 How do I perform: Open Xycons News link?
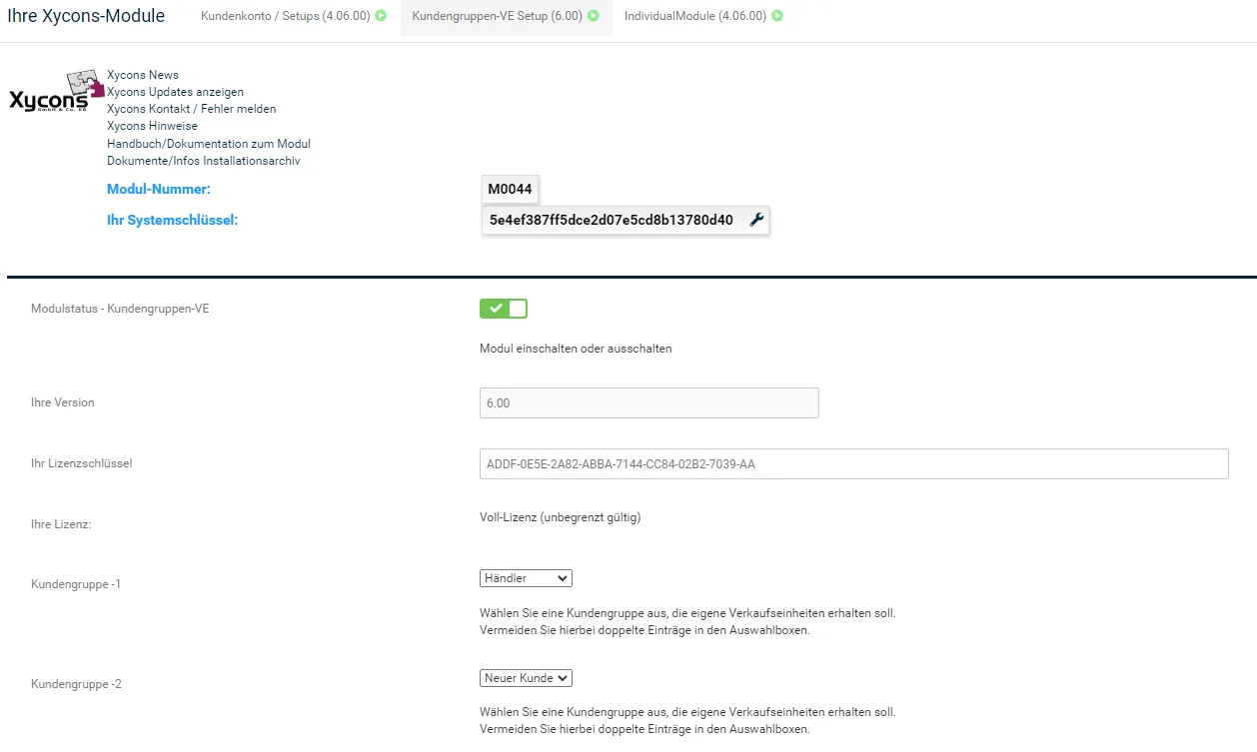143,75
